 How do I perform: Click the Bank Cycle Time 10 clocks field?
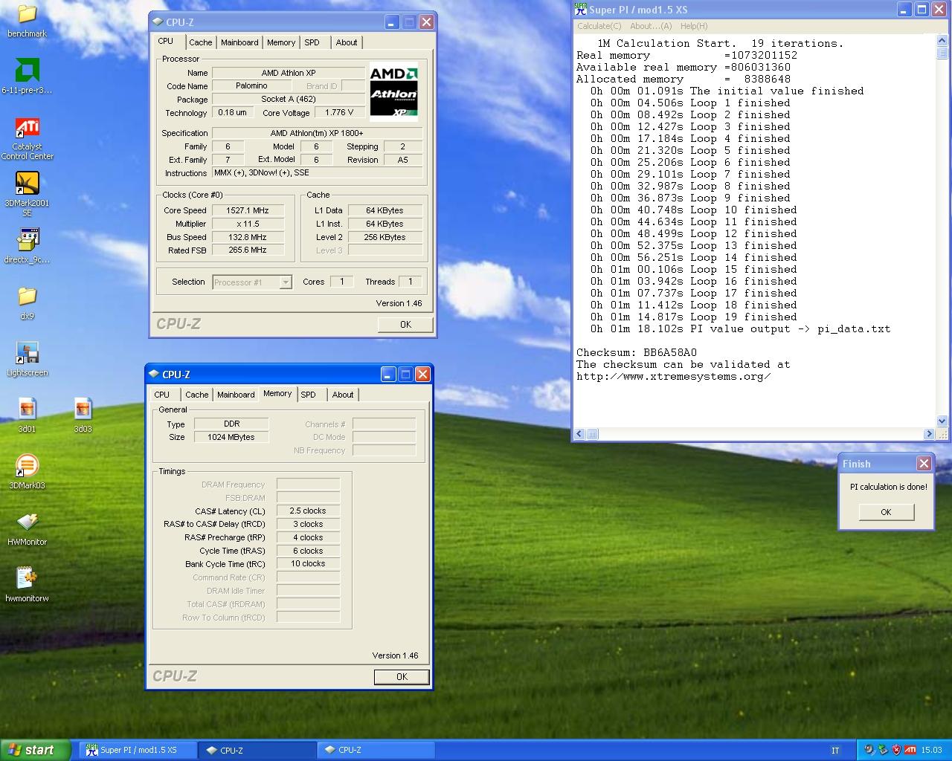[x=308, y=564]
